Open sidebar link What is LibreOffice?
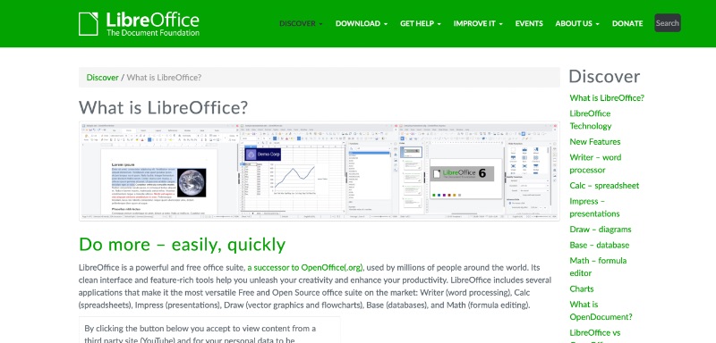The height and width of the screenshot is (343, 716). 607,98
